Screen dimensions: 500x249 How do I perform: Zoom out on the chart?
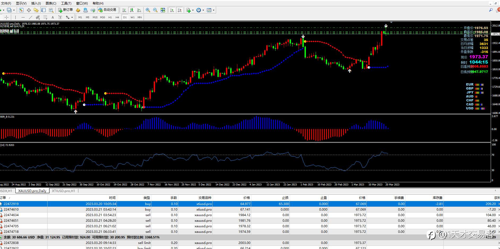click(x=155, y=10)
